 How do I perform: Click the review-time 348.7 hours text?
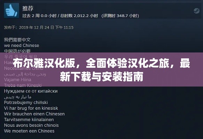pos(120,16)
